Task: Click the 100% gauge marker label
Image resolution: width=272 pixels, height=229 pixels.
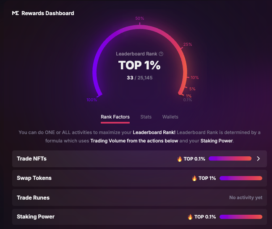Action: (92, 100)
